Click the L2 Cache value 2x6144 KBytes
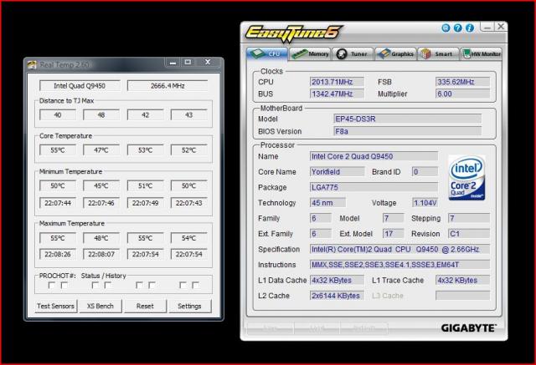The width and height of the screenshot is (536, 365). 337,296
